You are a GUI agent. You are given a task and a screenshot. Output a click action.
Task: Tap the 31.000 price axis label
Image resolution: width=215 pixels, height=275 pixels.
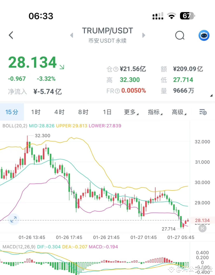[x=202, y=162]
